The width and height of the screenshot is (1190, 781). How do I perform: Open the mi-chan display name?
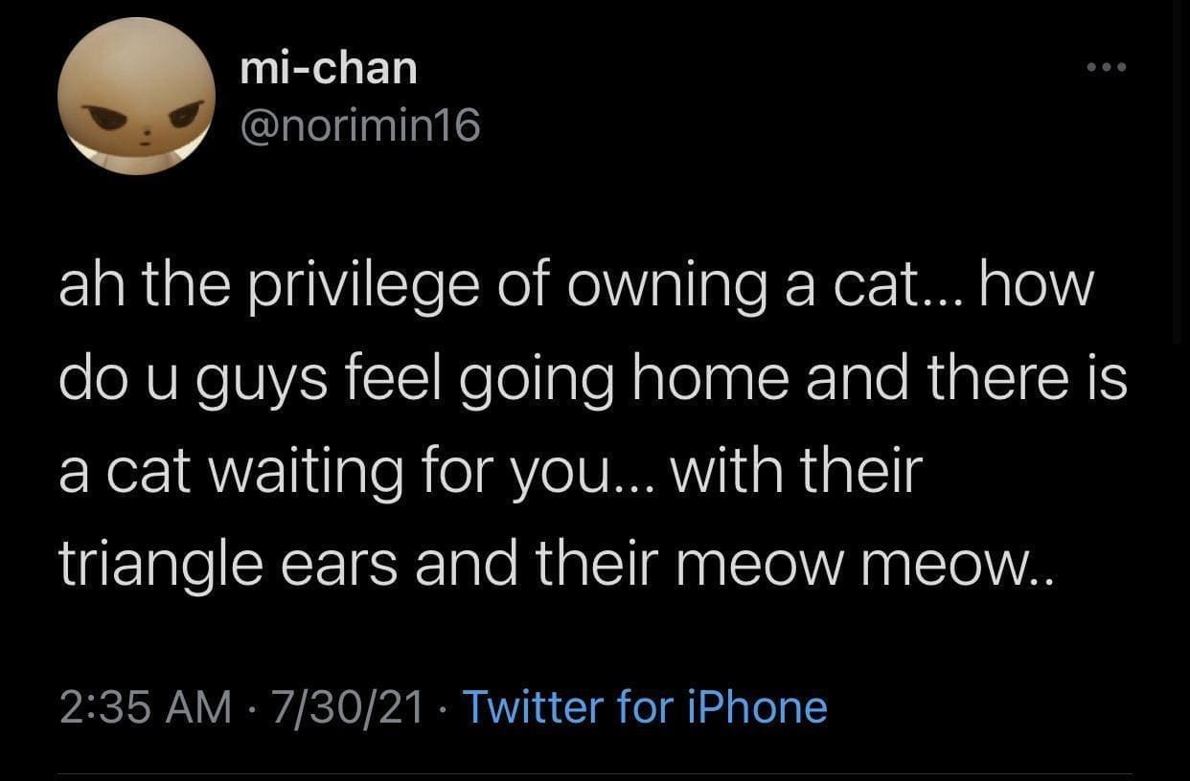click(x=327, y=68)
